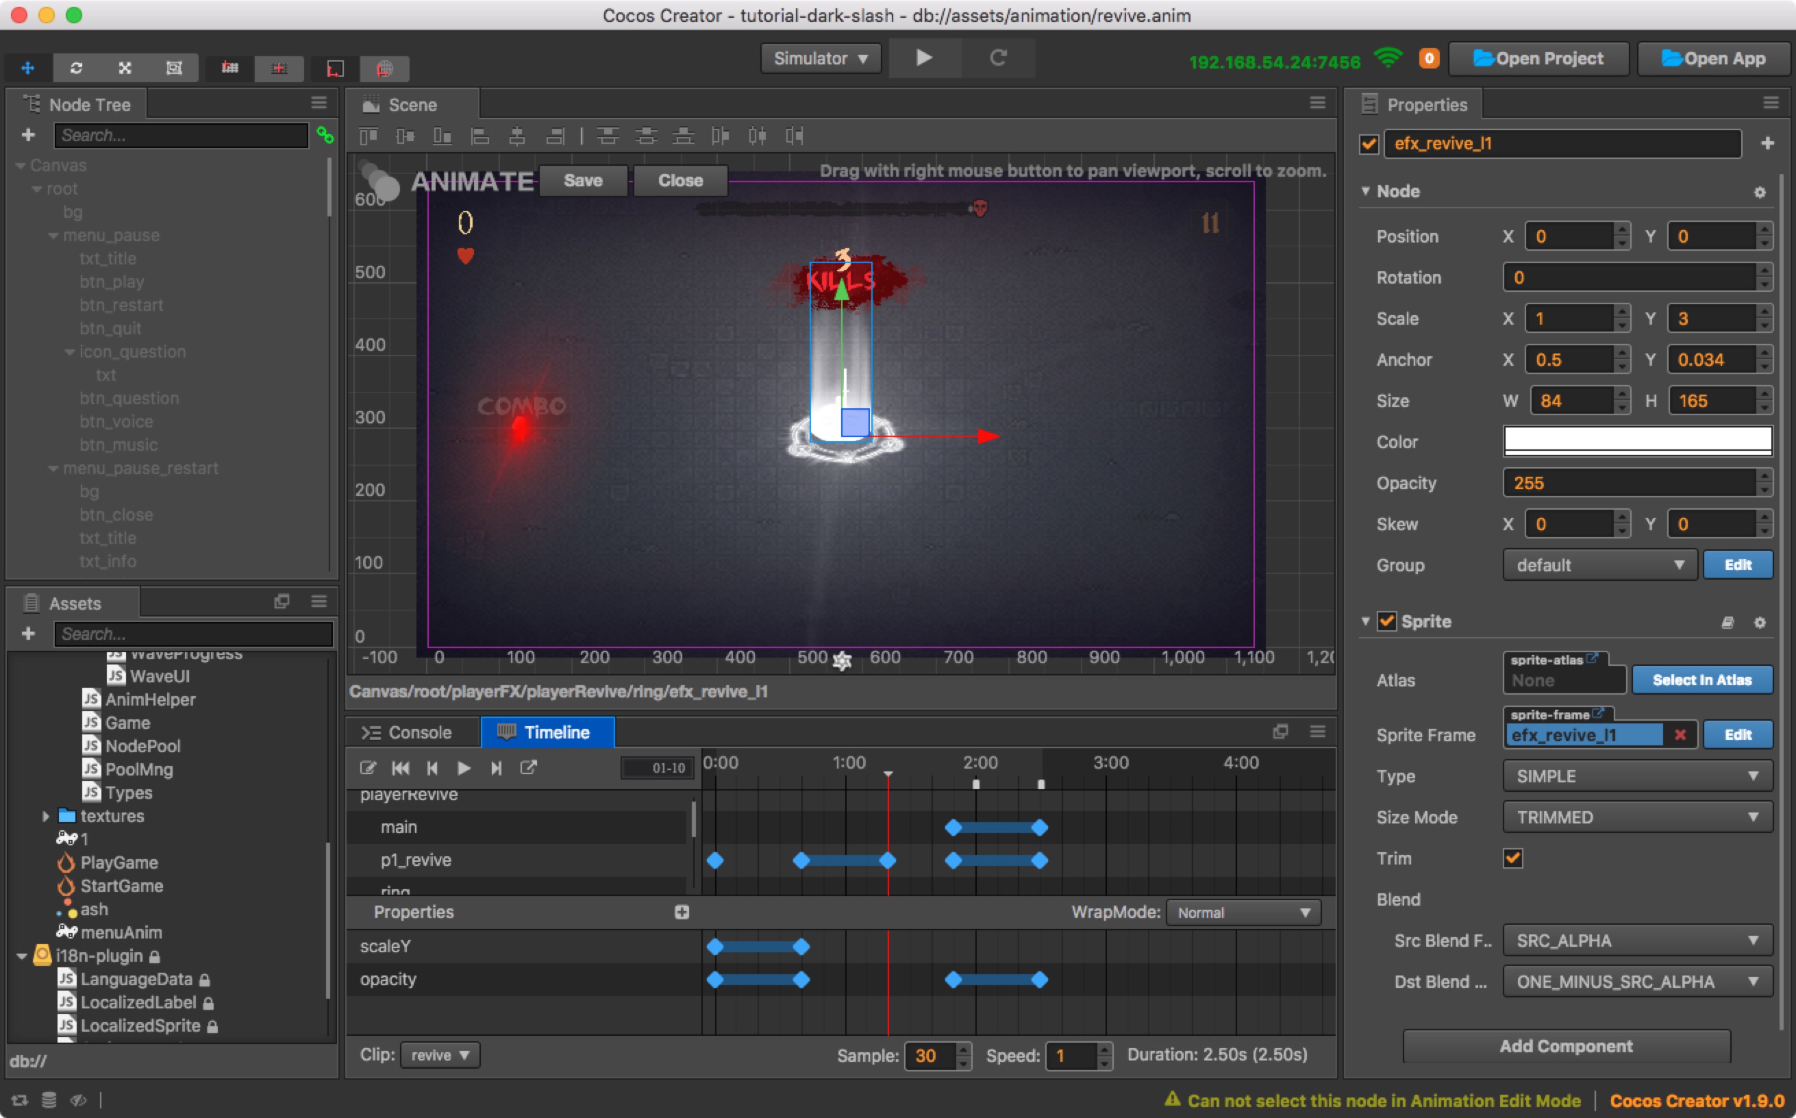1796x1118 pixels.
Task: Click the align left edges icon in Scene
Action: 479,136
